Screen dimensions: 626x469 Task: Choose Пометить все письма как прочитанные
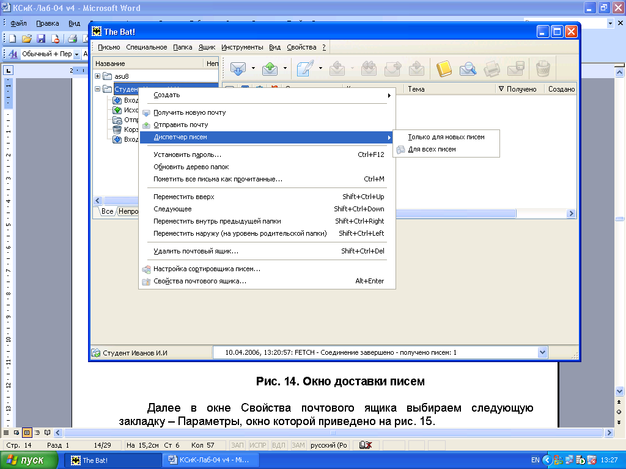coord(267,179)
